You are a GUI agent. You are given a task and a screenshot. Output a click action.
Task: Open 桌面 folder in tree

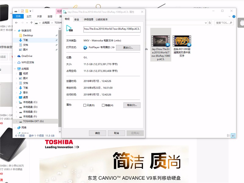pyautogui.click(x=26, y=97)
